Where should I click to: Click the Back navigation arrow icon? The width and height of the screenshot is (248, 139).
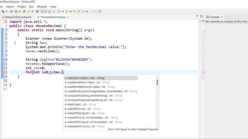coord(83,12)
